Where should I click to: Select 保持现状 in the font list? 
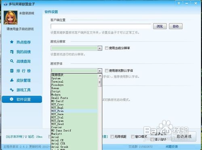tap(74, 75)
